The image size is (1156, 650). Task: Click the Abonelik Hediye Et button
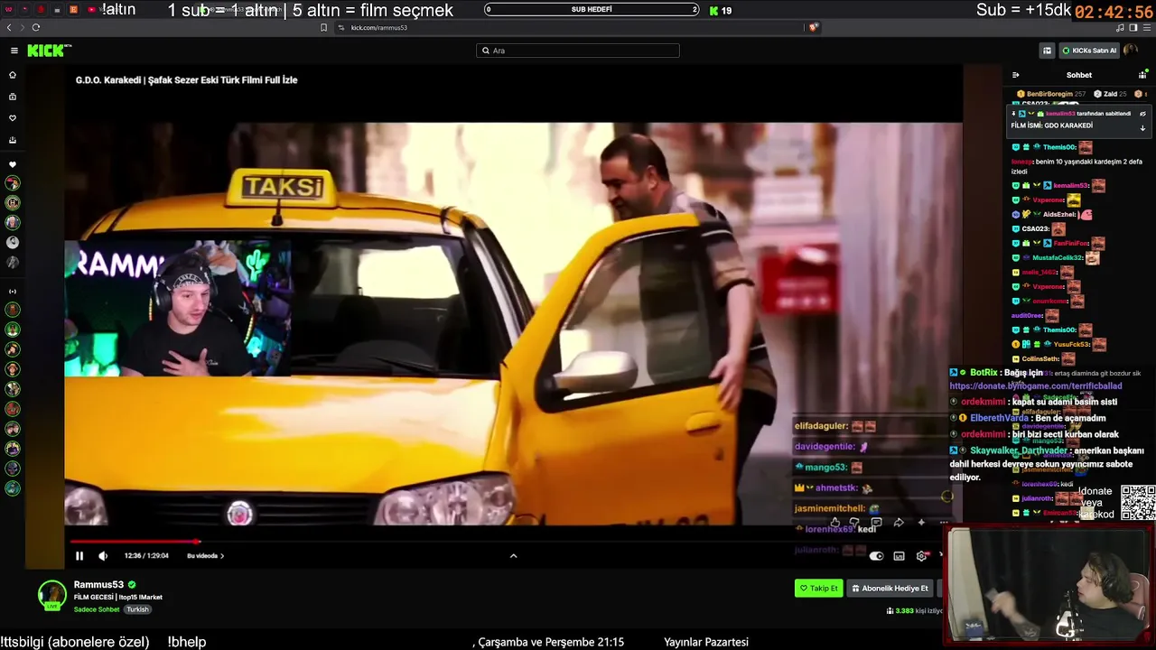click(890, 589)
